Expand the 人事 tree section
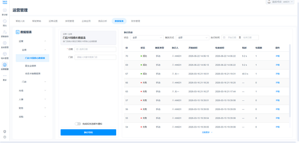This screenshot has width=299, height=143. click(x=45, y=99)
